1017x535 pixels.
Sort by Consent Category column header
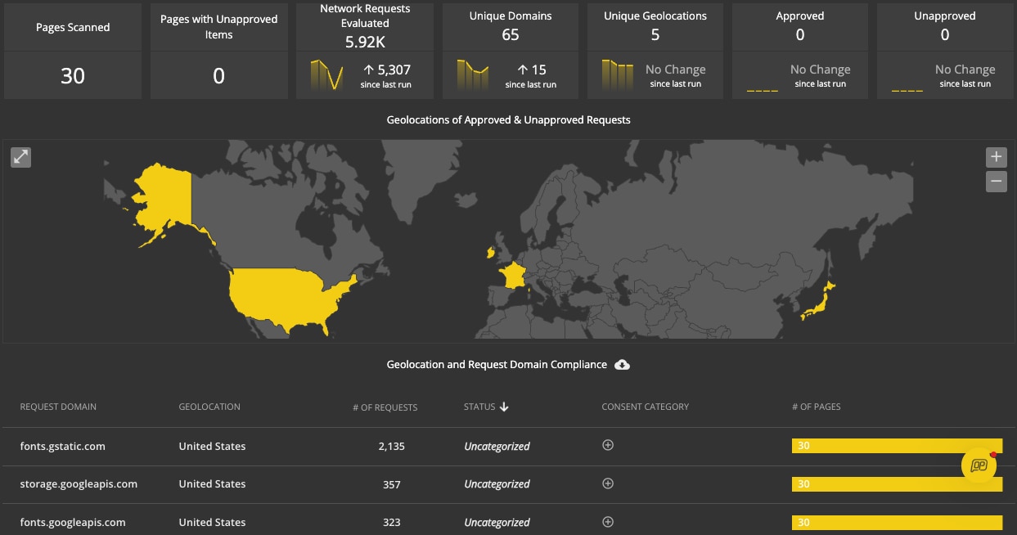[646, 407]
